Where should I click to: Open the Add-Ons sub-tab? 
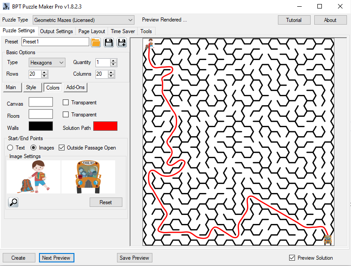point(75,87)
